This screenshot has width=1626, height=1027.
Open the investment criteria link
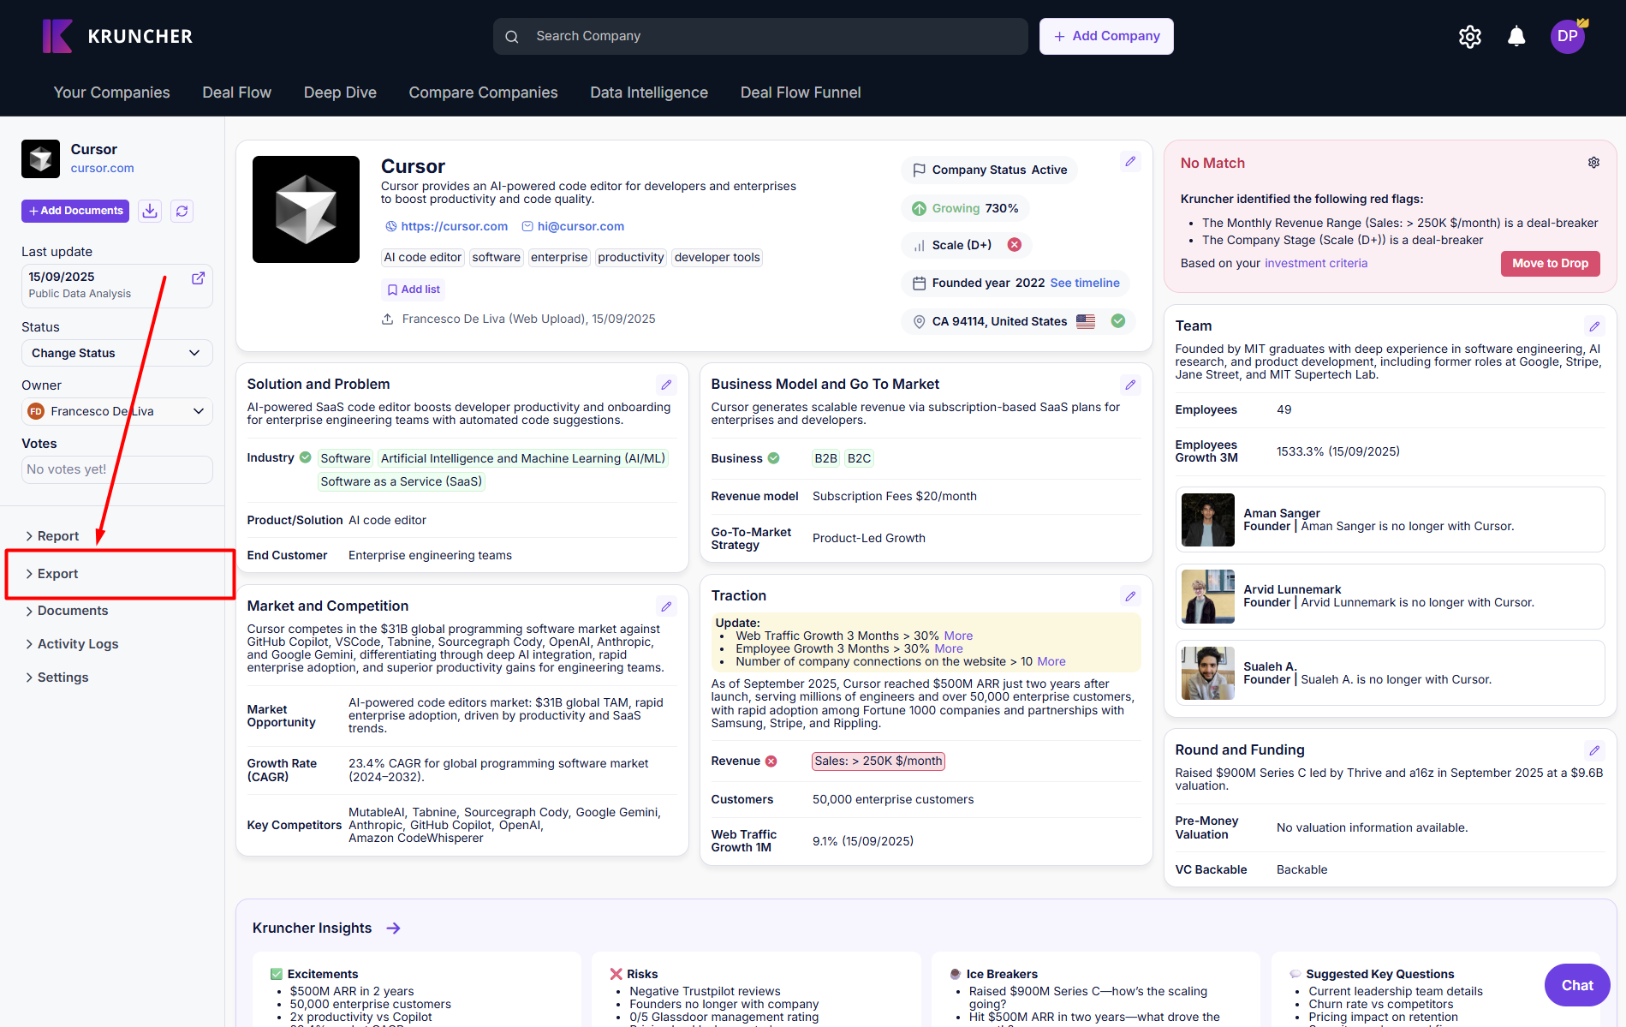1316,264
